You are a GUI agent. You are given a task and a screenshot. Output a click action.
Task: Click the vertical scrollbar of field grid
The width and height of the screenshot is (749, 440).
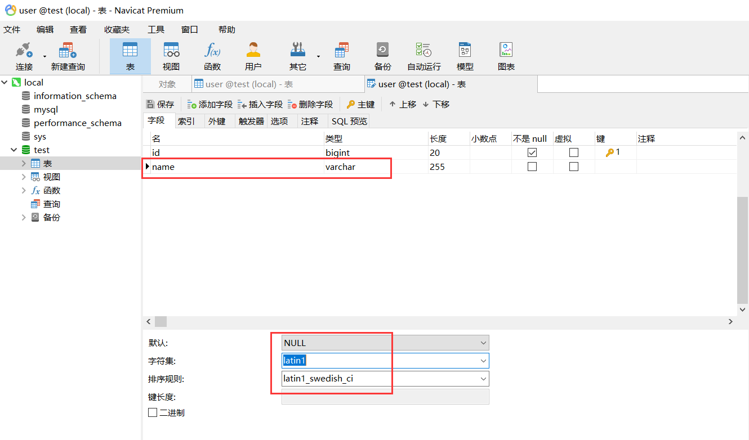point(743,250)
